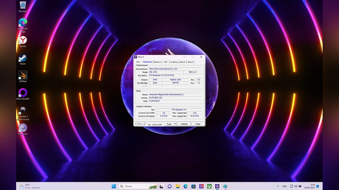Expand the Tools dropdown arrow
The image size is (339, 190).
click(x=175, y=124)
